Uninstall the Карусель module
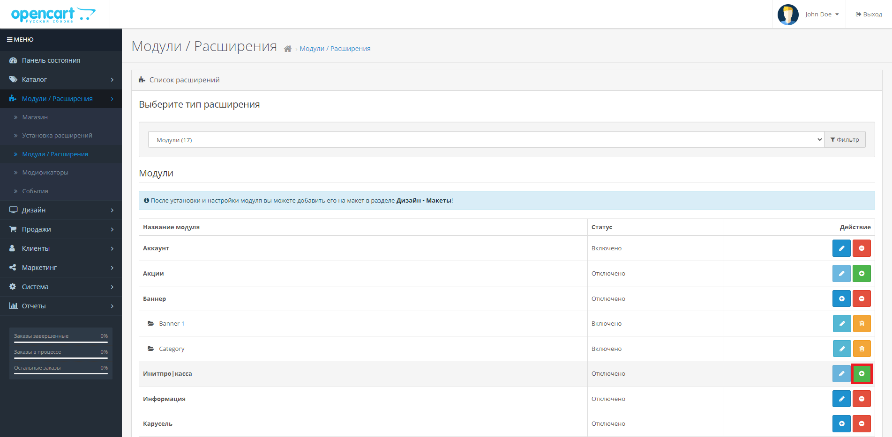This screenshot has height=437, width=892. click(x=862, y=423)
